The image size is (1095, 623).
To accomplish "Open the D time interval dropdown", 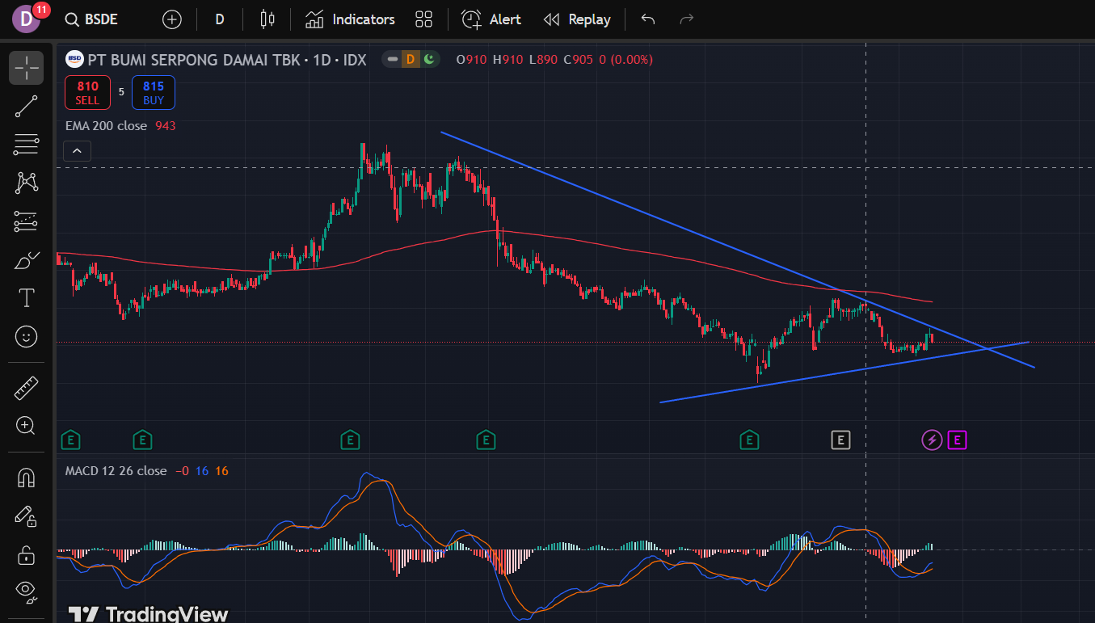I will click(x=219, y=19).
